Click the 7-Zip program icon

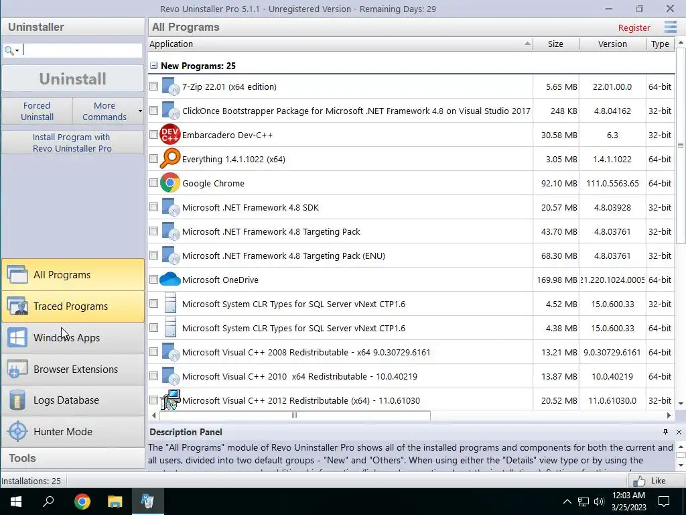[170, 87]
